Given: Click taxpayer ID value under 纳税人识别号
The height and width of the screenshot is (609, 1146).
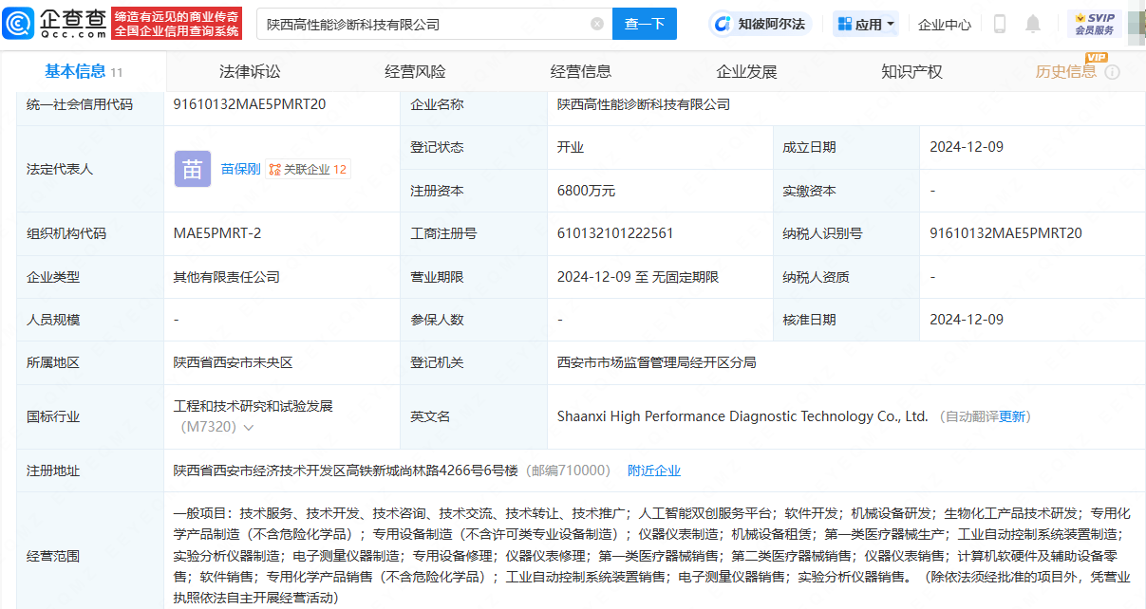Looking at the screenshot, I should point(1005,233).
